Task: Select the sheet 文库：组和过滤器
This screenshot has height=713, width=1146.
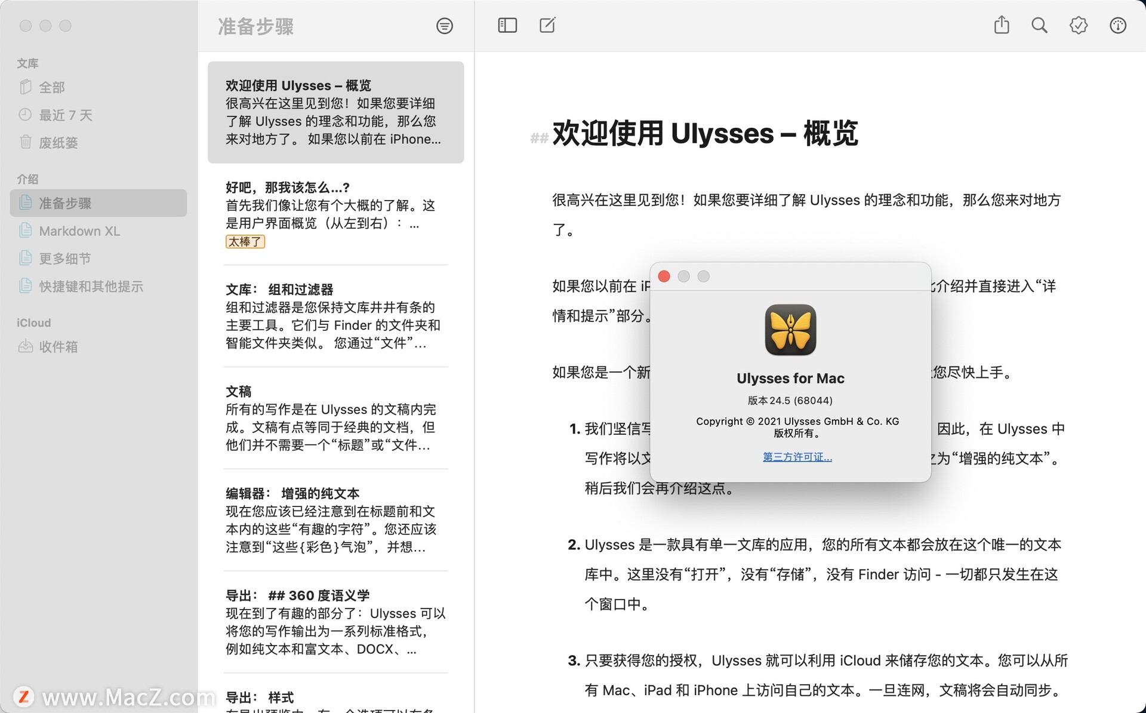Action: tap(335, 316)
